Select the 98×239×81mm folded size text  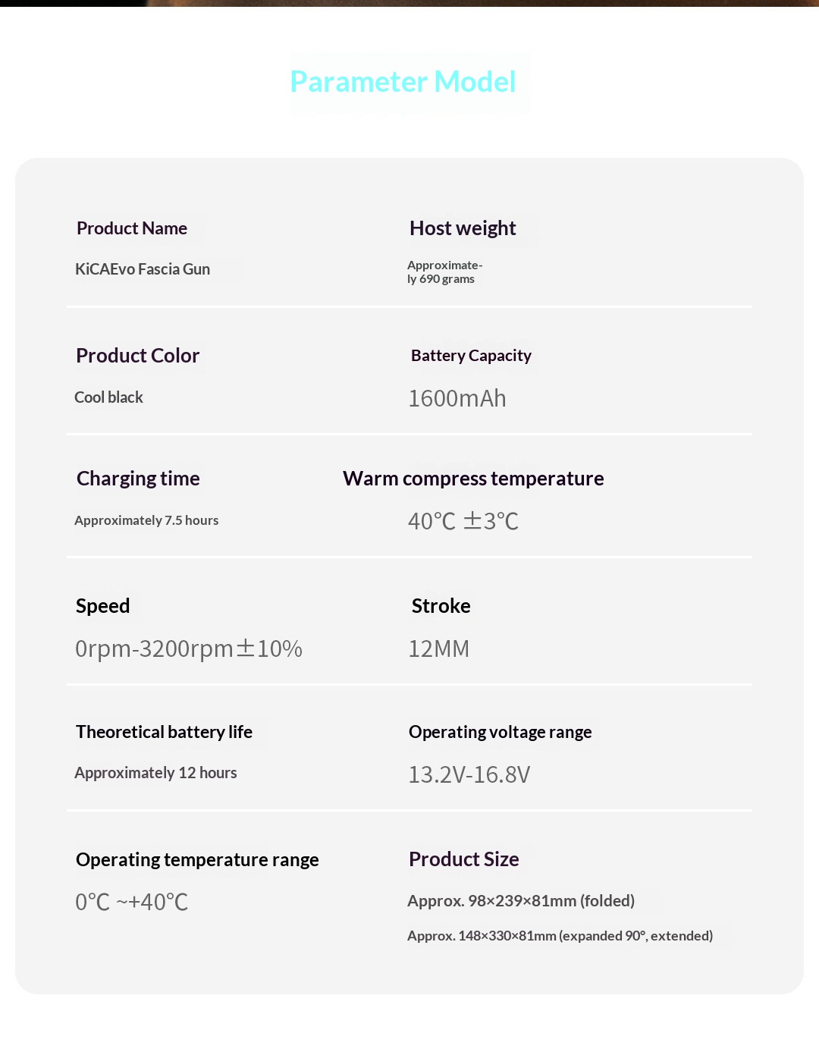point(521,901)
